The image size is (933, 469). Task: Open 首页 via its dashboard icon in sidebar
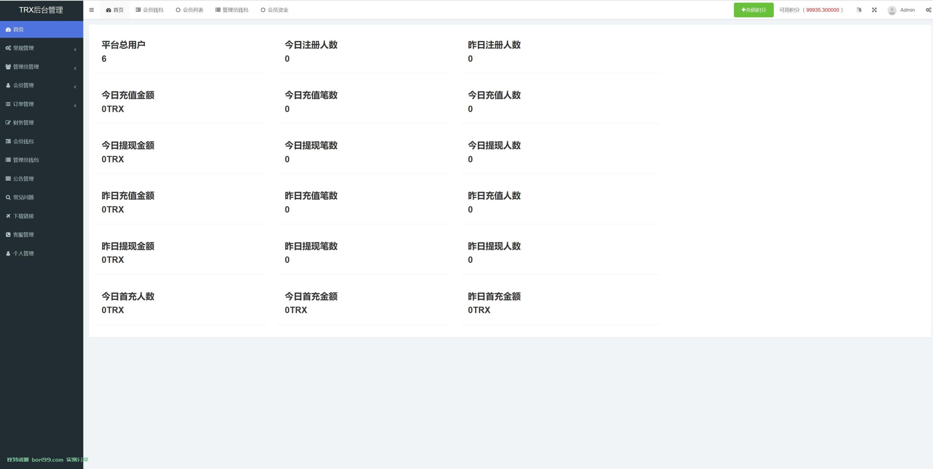tap(8, 29)
